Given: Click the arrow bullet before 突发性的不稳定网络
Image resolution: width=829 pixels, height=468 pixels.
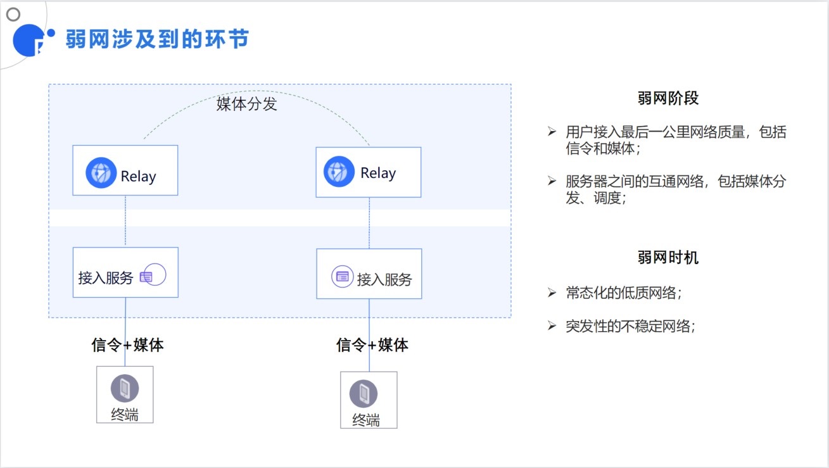Looking at the screenshot, I should pos(552,326).
